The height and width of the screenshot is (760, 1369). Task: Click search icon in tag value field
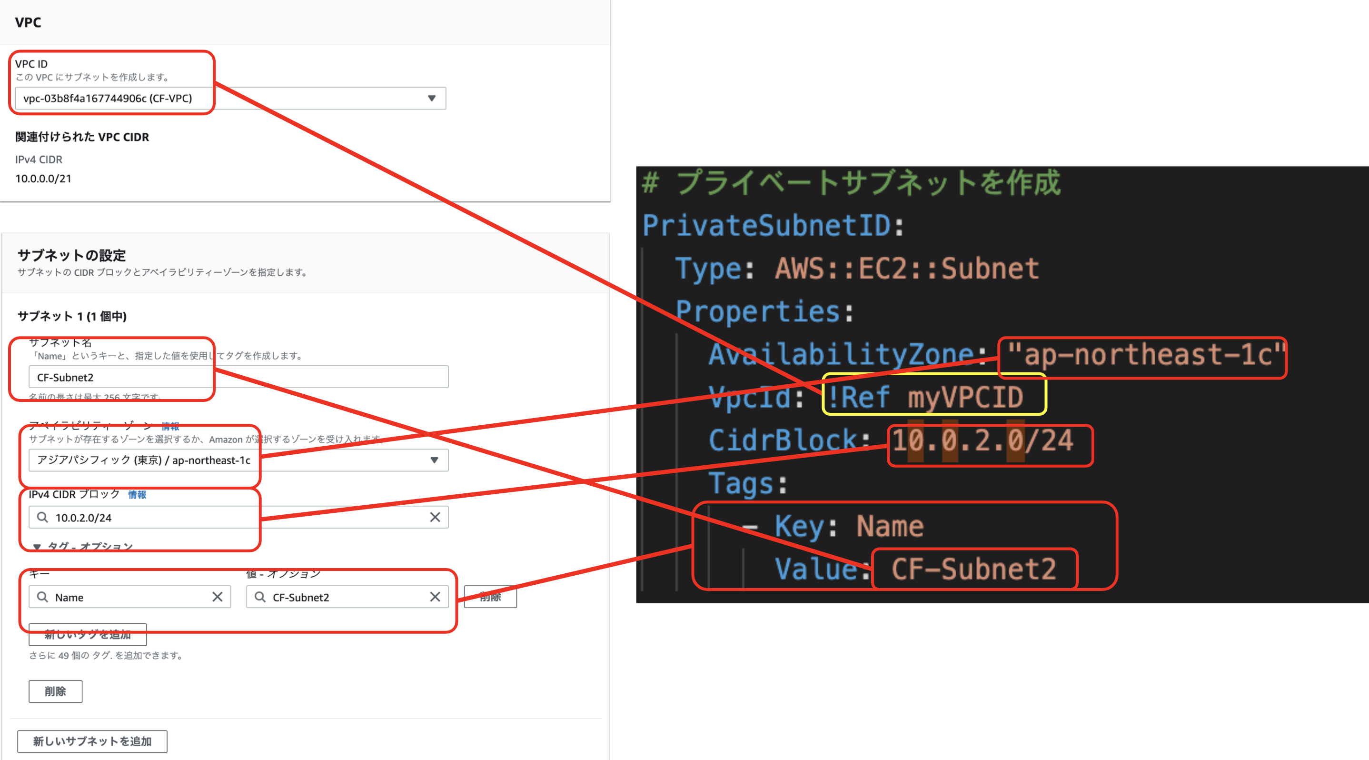[x=260, y=597]
